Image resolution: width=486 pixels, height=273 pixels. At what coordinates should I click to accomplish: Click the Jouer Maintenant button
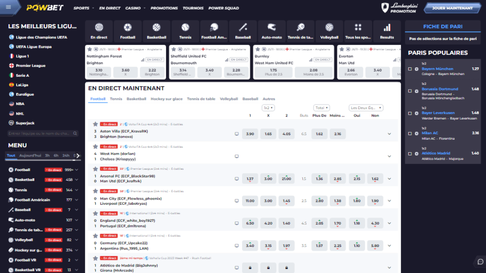[x=452, y=8]
